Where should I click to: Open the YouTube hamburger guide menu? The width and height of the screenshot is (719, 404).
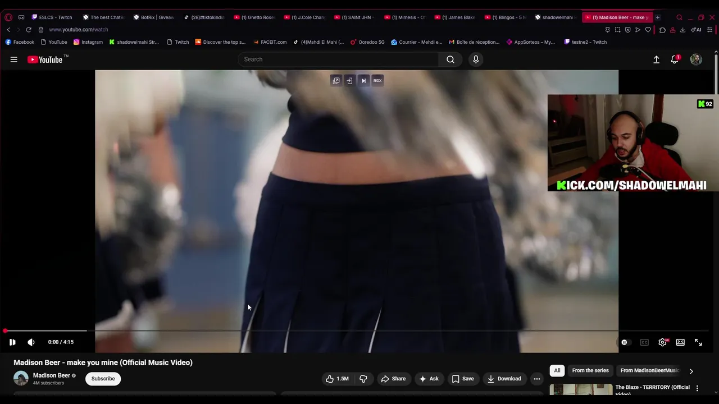pyautogui.click(x=13, y=59)
